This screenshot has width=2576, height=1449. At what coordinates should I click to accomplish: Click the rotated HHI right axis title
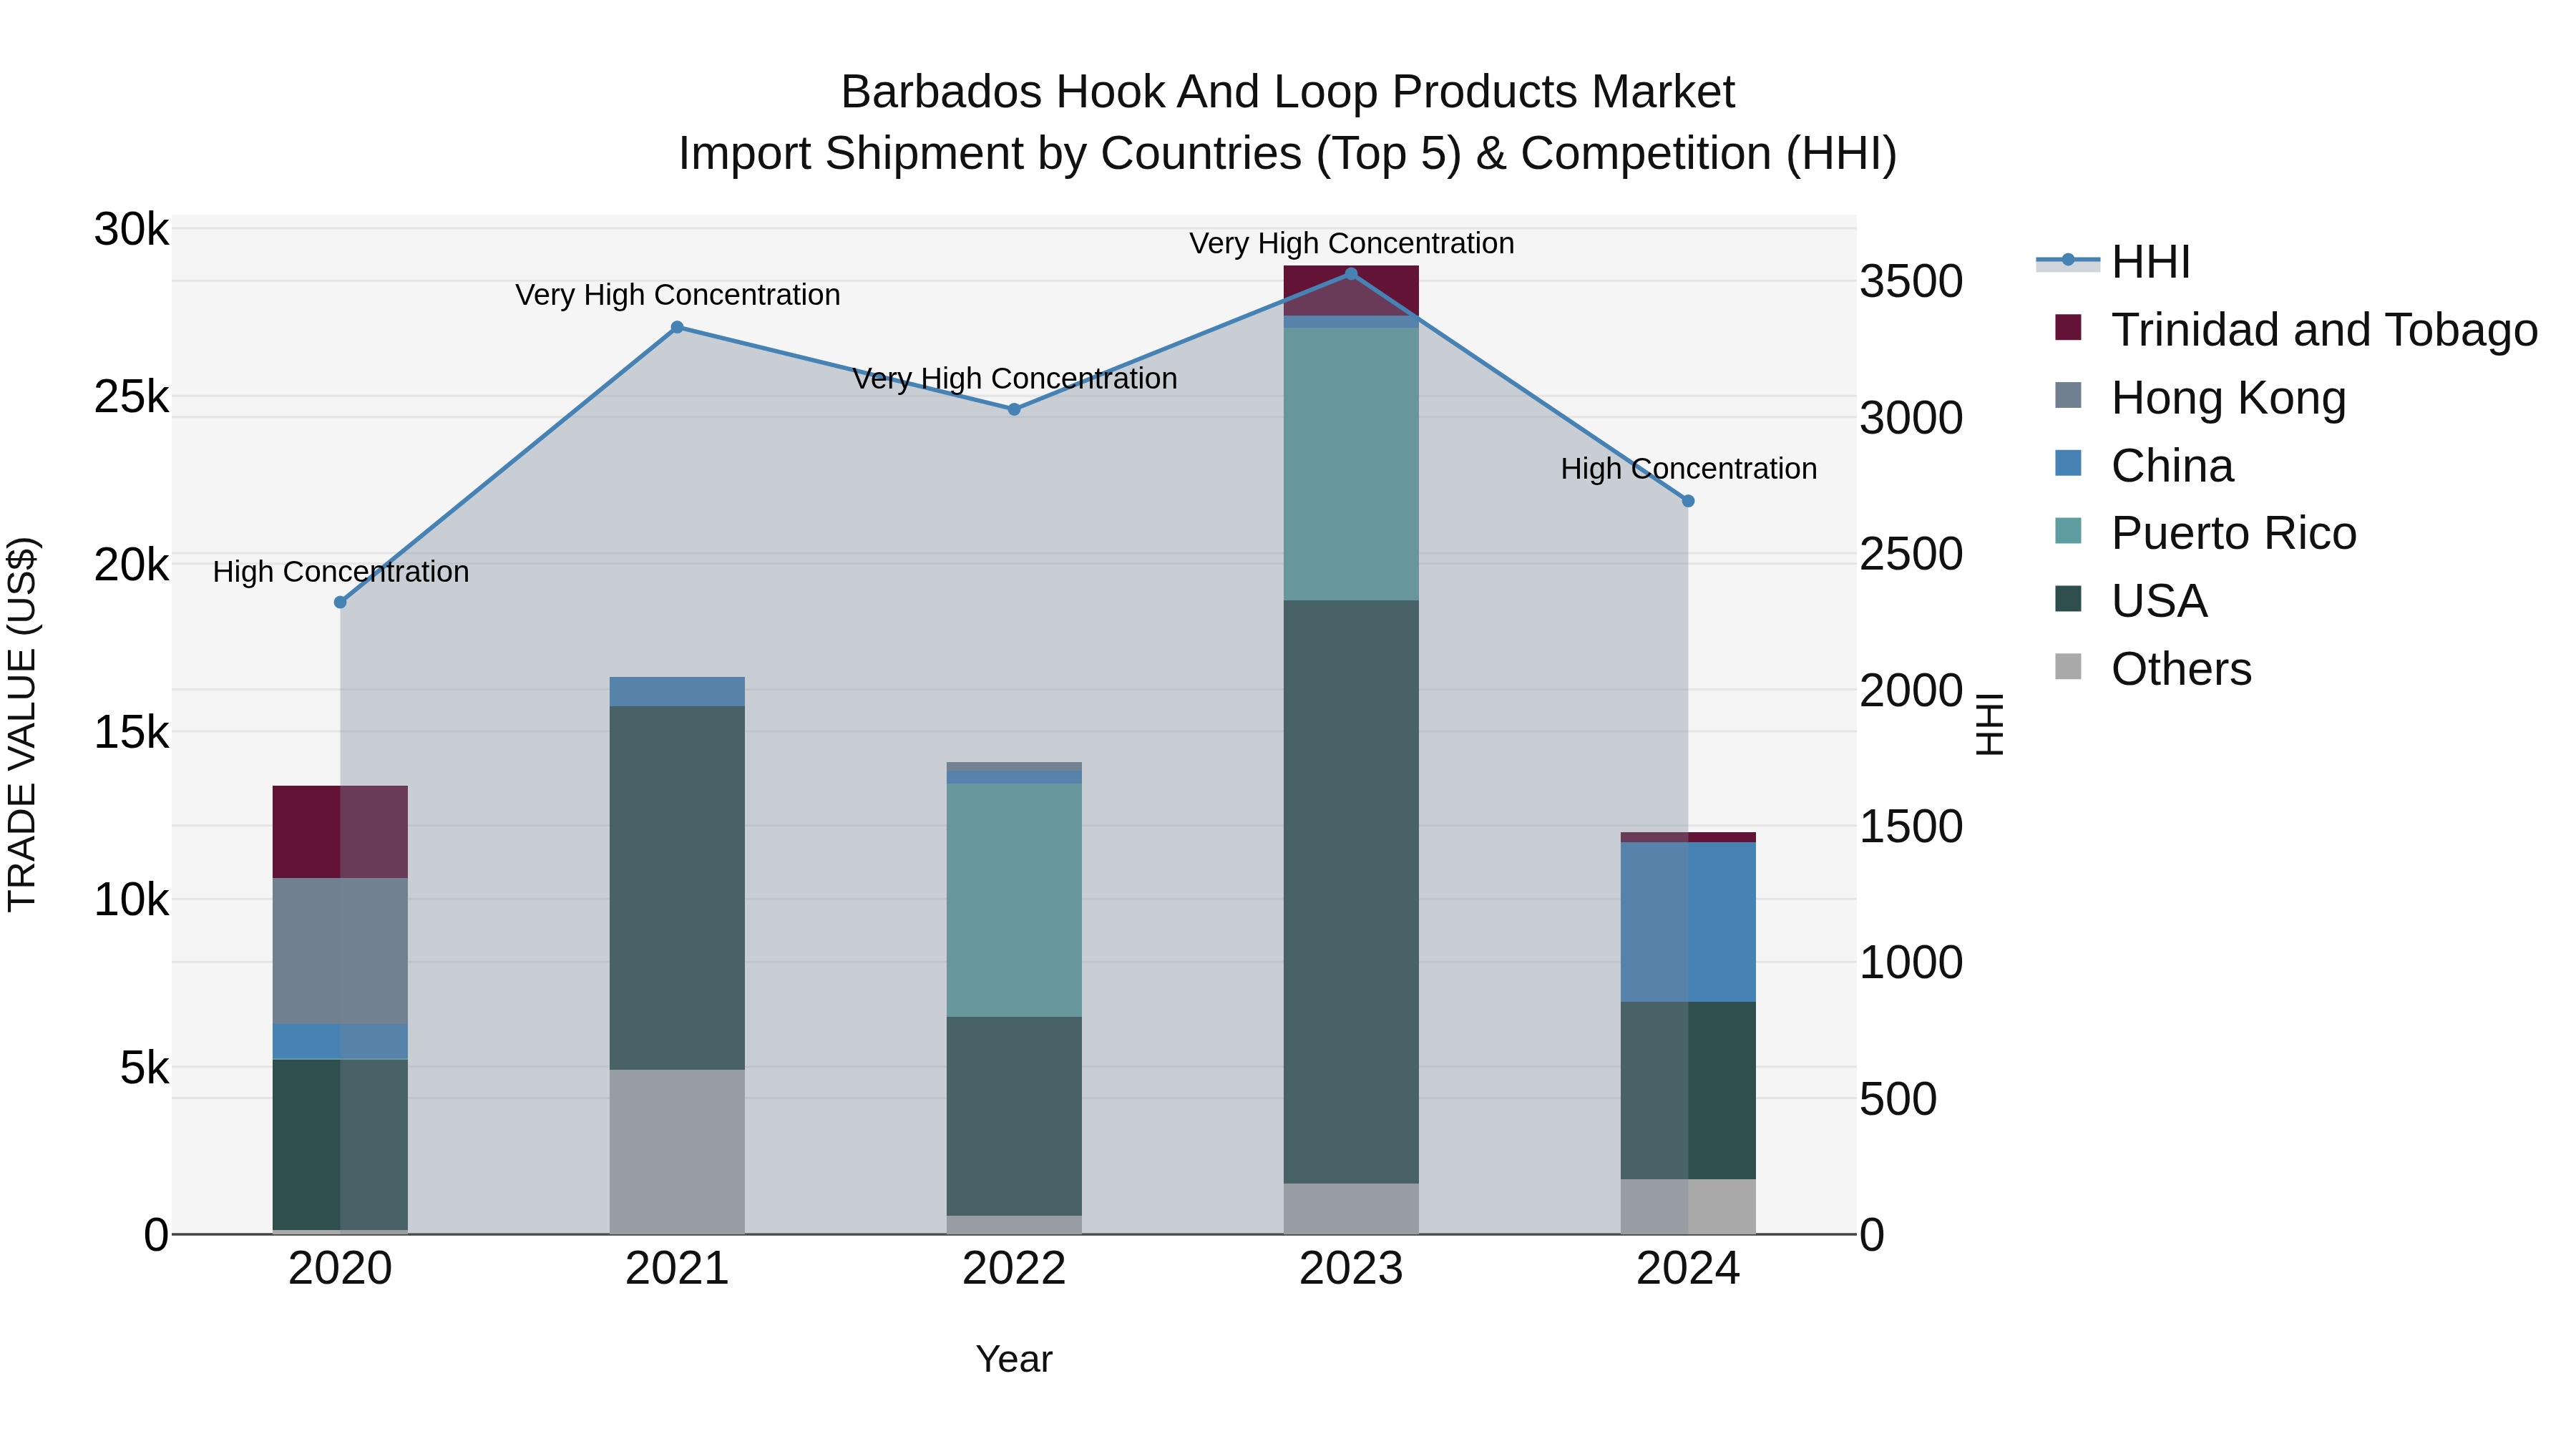(1990, 724)
